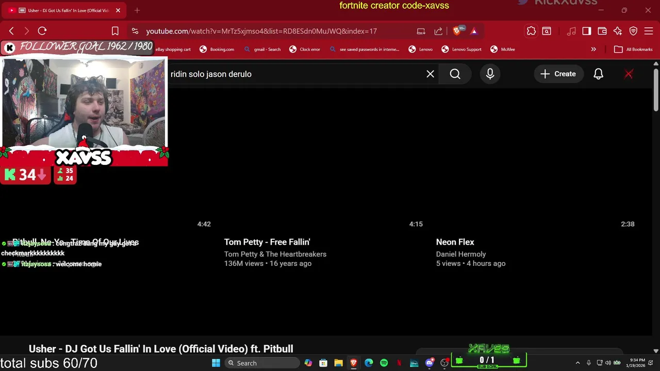The height and width of the screenshot is (371, 660).
Task: Share this page via share icon
Action: pos(438,31)
